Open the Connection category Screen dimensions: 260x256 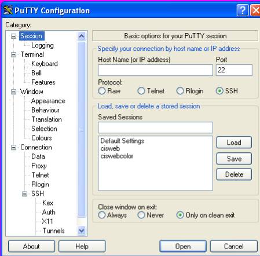point(36,147)
